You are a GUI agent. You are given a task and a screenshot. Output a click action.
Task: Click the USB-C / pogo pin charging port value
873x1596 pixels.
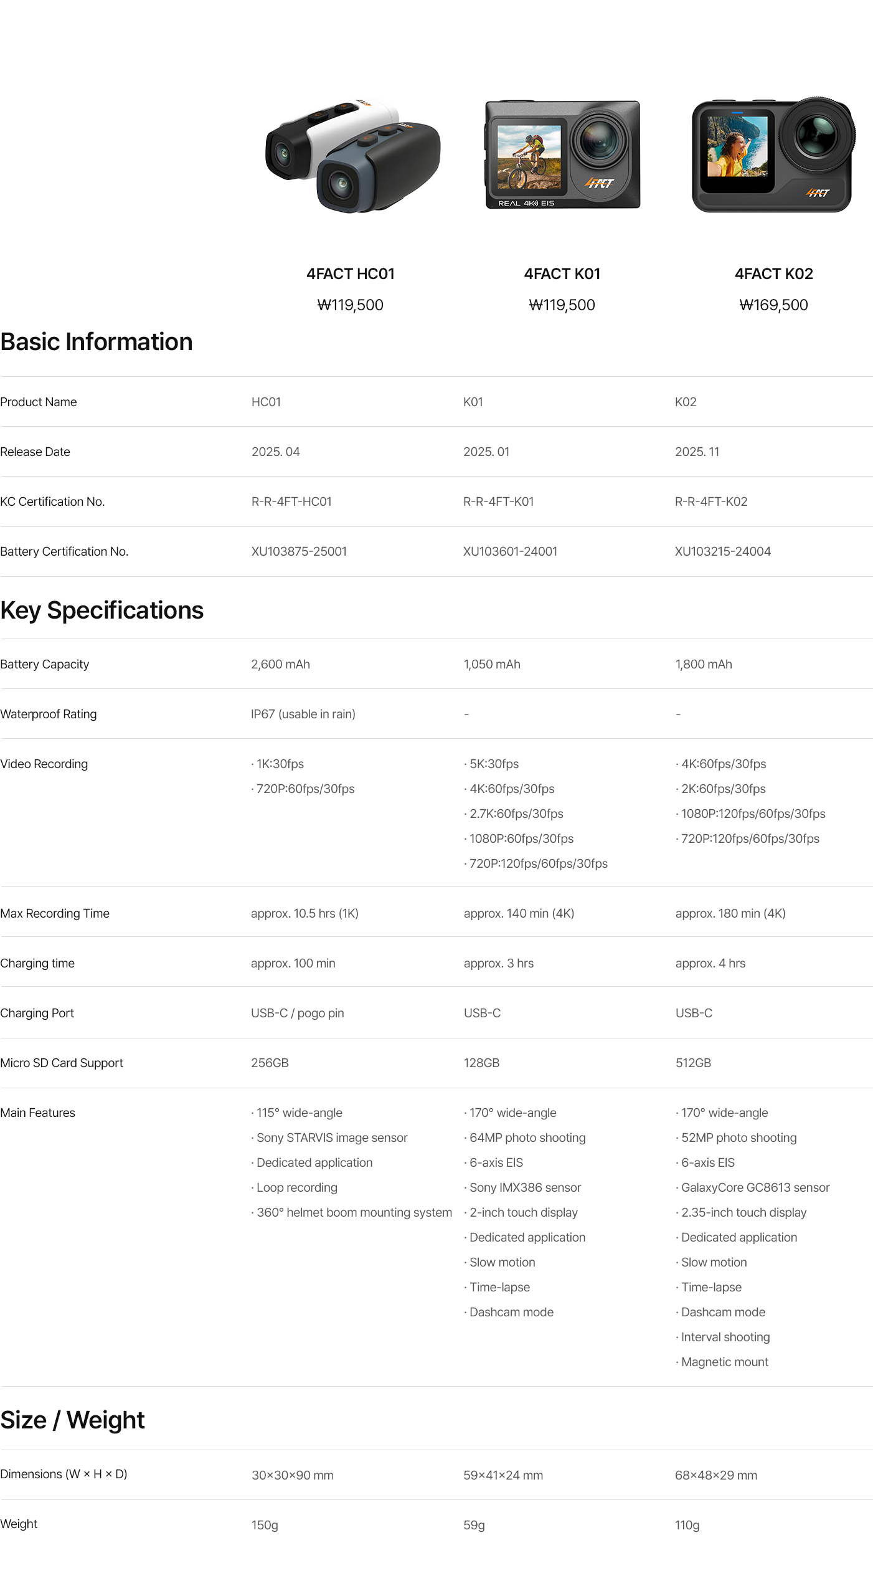coord(297,1013)
